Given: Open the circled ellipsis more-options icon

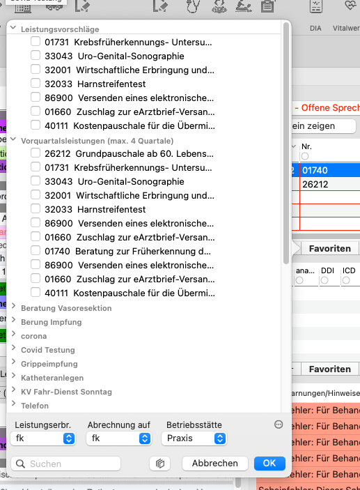Looking at the screenshot, I should point(279,424).
